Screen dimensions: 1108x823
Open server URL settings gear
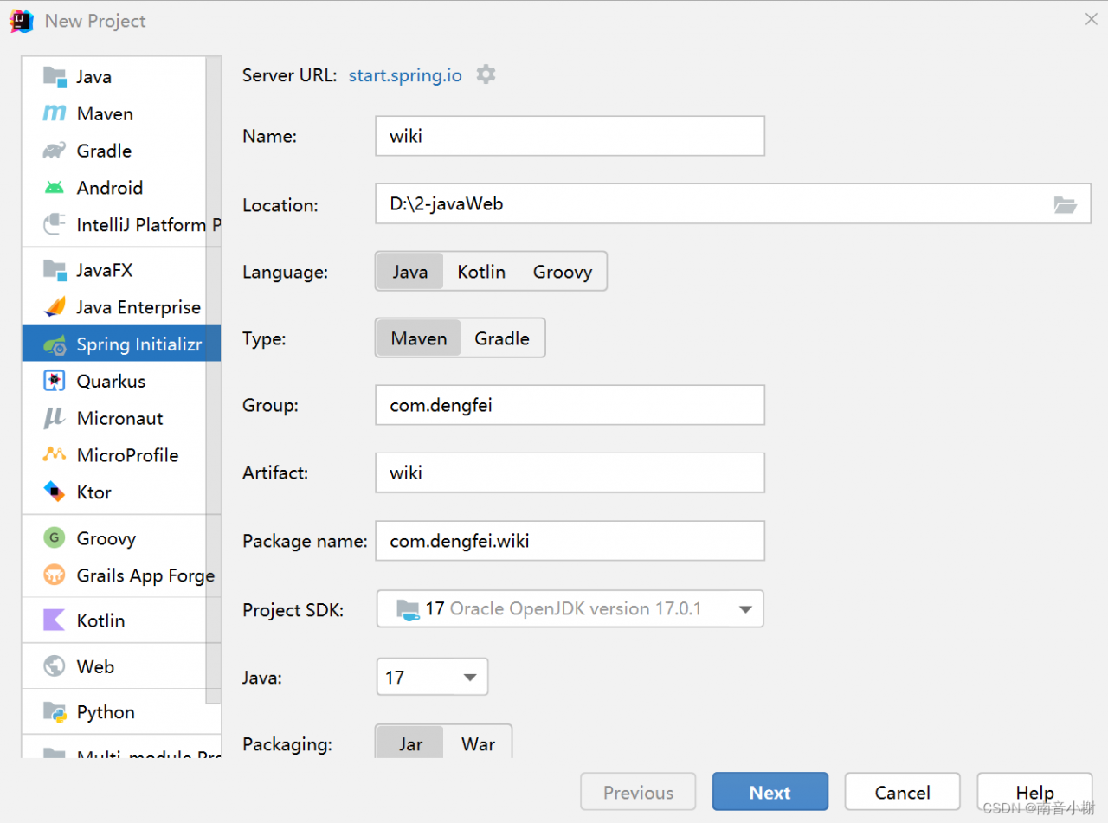[x=486, y=74]
